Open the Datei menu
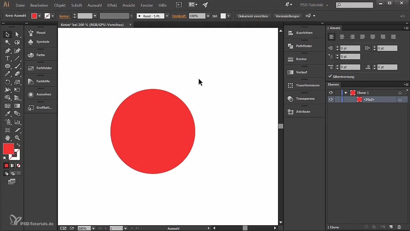The image size is (410, 231). point(20,5)
